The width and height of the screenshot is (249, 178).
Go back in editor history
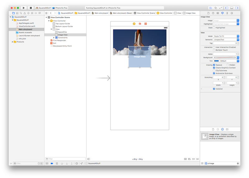pos(51,13)
